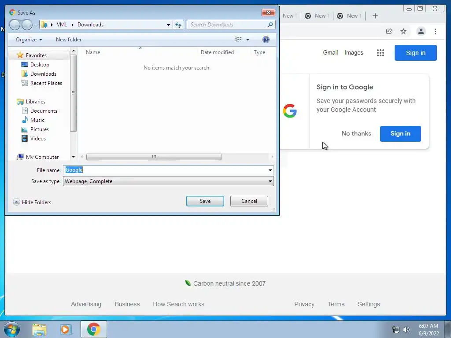This screenshot has height=338, width=451.
Task: Open the Help icon in the dialog toolbar
Action: pyautogui.click(x=266, y=39)
